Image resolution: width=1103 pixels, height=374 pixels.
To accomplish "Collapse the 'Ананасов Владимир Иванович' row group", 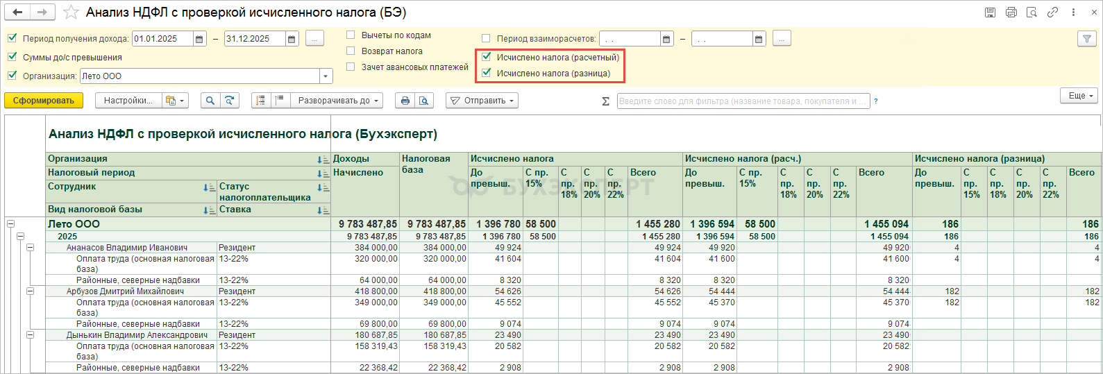I will (x=30, y=248).
